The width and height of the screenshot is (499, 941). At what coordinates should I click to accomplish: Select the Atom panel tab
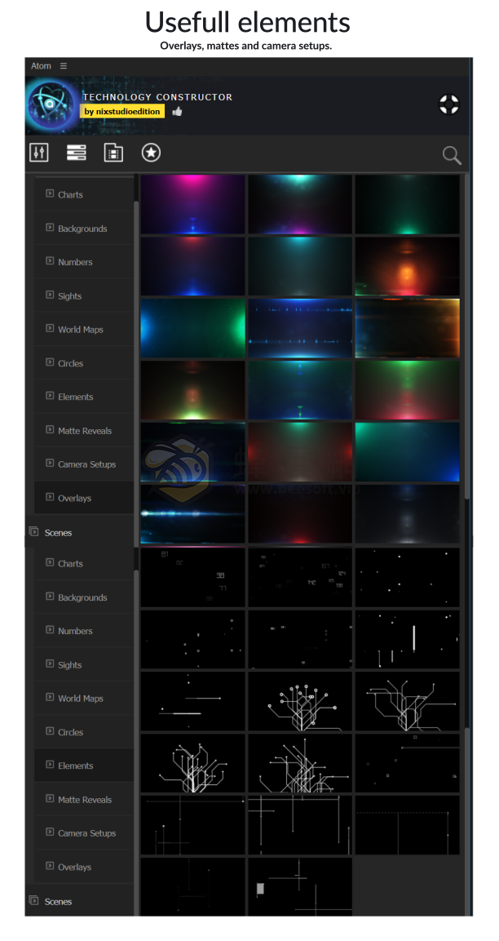[42, 66]
